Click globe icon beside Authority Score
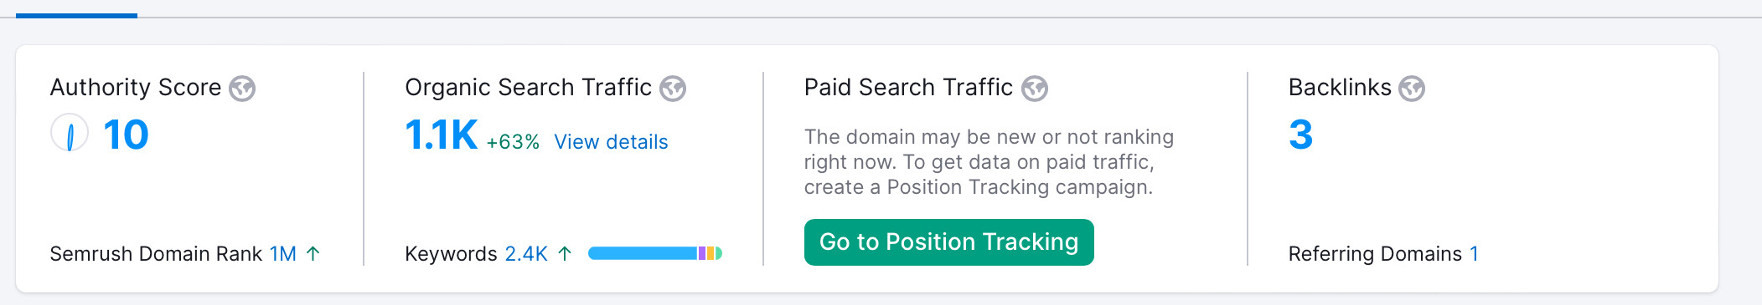The height and width of the screenshot is (305, 1762). coord(242,89)
